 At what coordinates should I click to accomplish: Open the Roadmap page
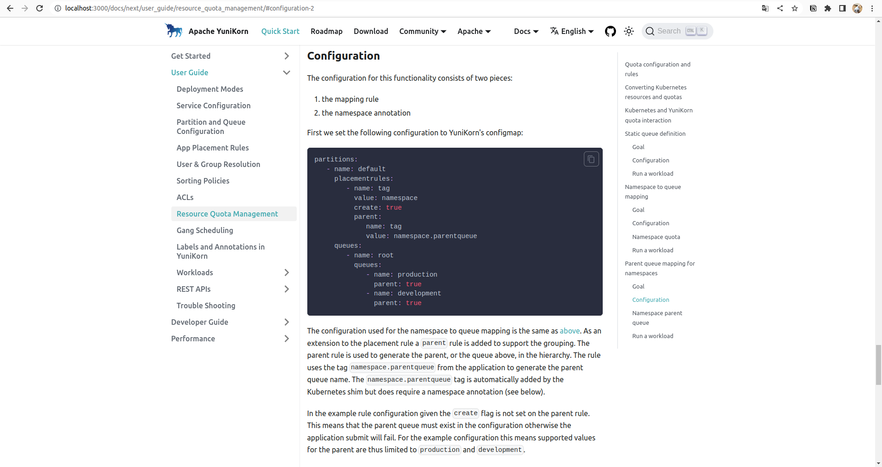[327, 31]
